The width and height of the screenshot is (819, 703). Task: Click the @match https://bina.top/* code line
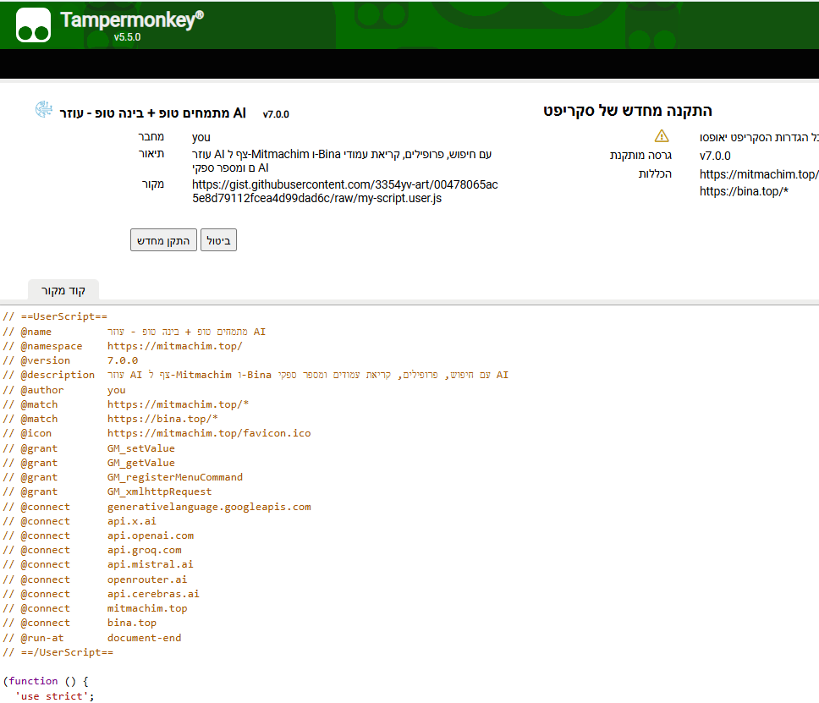(x=110, y=419)
